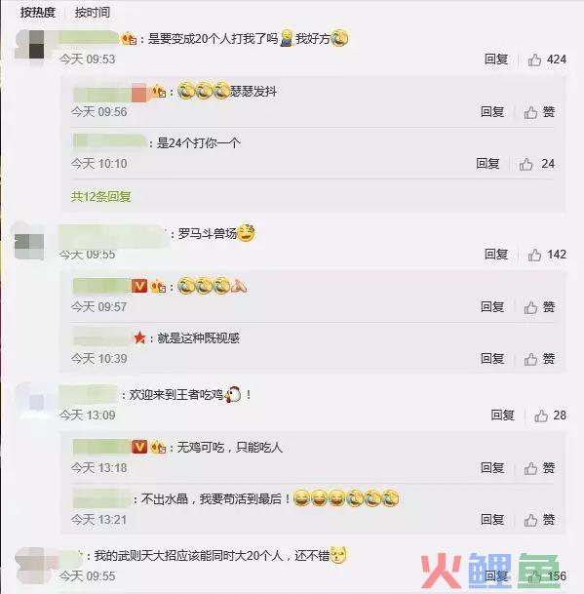Like the reply 不出水晶，我要苟活到最后
The width and height of the screenshot is (584, 594).
click(539, 520)
